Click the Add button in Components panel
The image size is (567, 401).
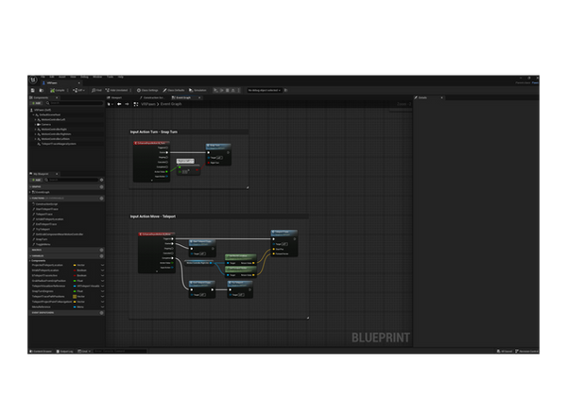click(x=37, y=103)
